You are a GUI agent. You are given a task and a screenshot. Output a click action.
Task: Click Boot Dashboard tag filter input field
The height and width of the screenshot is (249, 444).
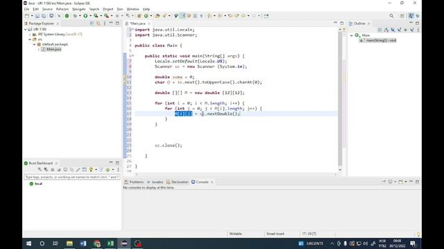pyautogui.click(x=72, y=177)
